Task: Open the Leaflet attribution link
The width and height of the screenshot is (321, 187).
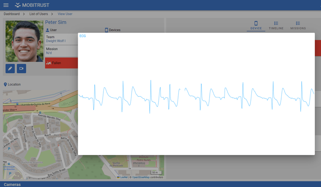Action: pyautogui.click(x=123, y=177)
